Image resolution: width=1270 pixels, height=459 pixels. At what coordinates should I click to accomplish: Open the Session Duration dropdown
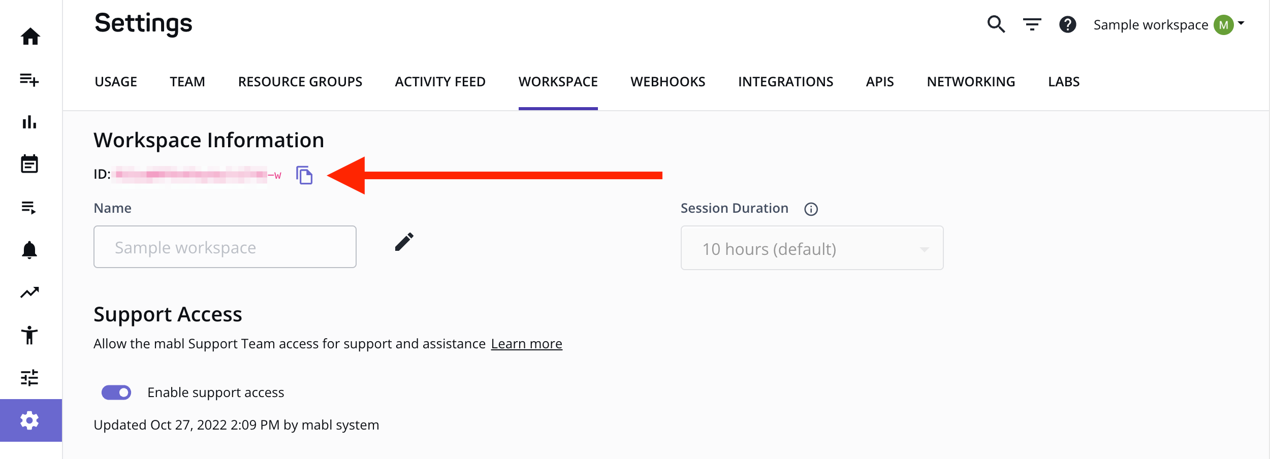[811, 248]
